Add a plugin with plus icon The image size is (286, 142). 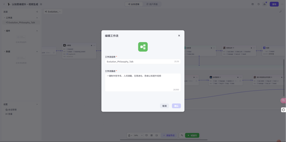[37, 31]
